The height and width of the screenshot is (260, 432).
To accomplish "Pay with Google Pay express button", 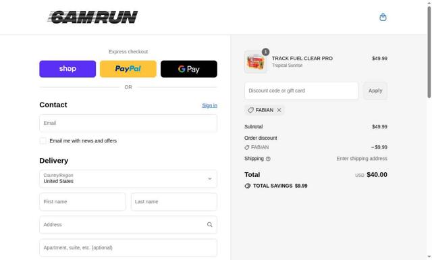I will tap(189, 69).
